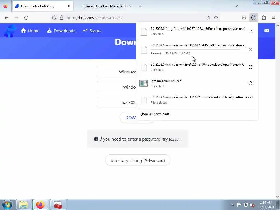Viewport: 280px width, 210px height.
Task: Click the Show desktop button
Action: pyautogui.click(x=278, y=205)
